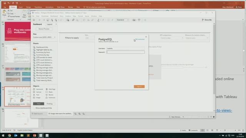The image size is (246, 138).
Task: Click the Show Me button
Action: [207, 20]
